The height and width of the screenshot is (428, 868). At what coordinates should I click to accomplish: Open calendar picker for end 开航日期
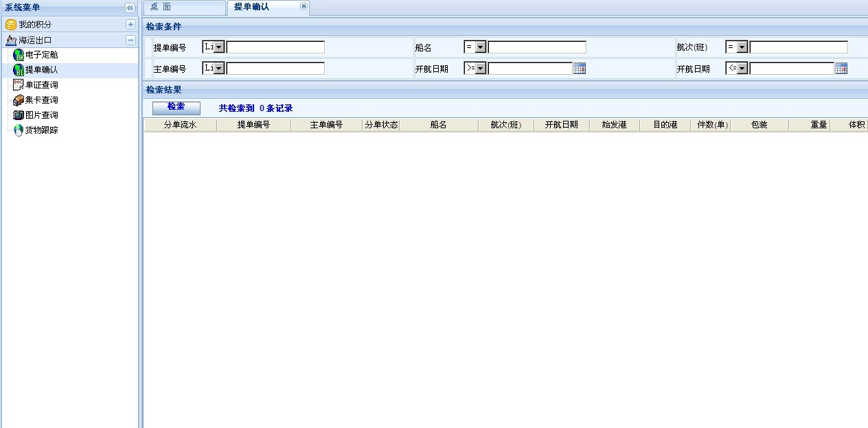click(x=841, y=69)
